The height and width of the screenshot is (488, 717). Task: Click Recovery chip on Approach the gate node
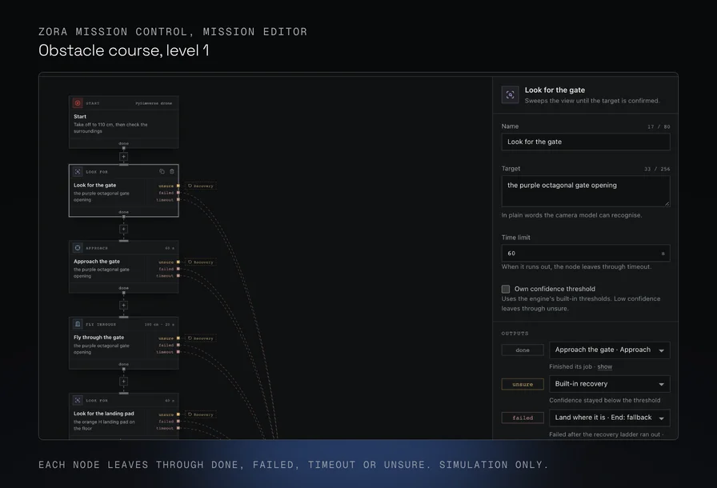(200, 262)
